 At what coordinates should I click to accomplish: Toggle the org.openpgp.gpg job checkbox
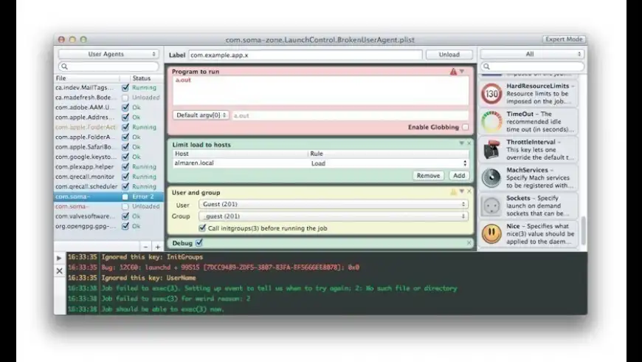[x=125, y=226]
